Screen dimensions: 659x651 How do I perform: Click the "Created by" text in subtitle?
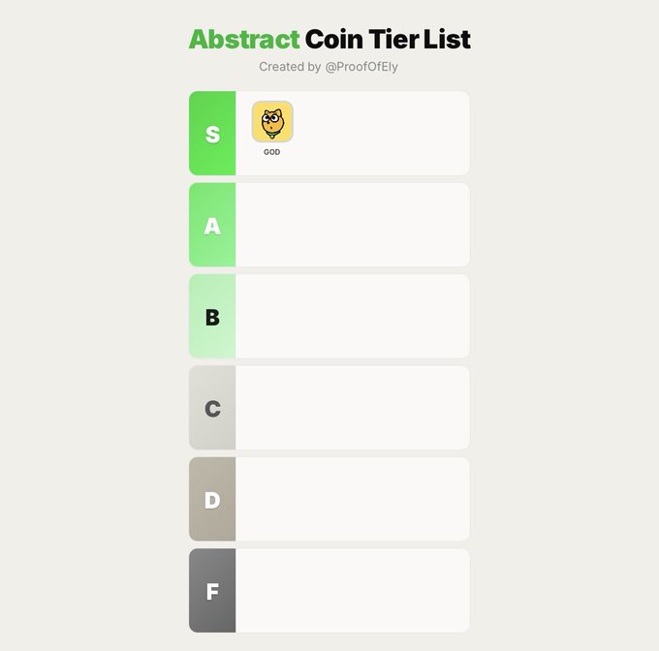(290, 67)
